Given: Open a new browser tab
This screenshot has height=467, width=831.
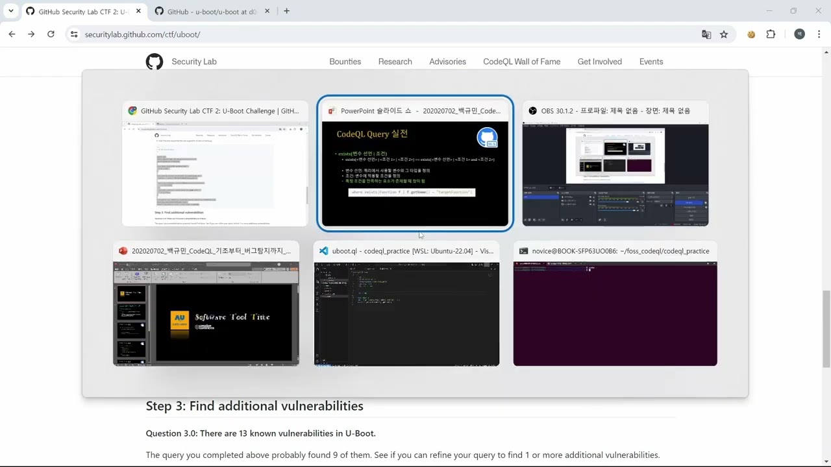Looking at the screenshot, I should [286, 11].
